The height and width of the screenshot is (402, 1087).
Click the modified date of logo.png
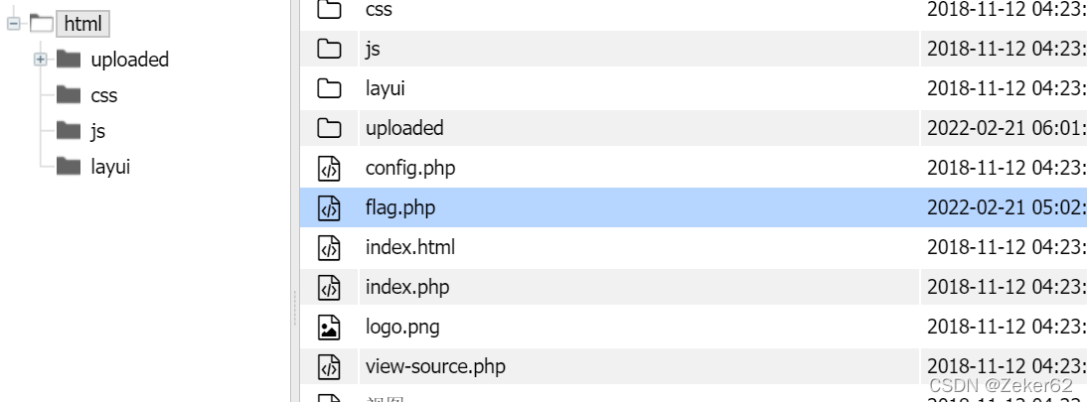pyautogui.click(x=1007, y=327)
